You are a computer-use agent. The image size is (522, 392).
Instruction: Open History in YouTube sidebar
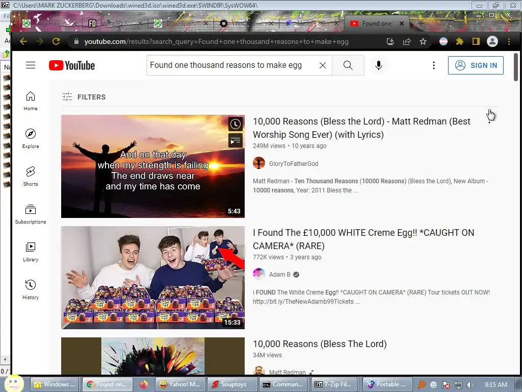31,289
